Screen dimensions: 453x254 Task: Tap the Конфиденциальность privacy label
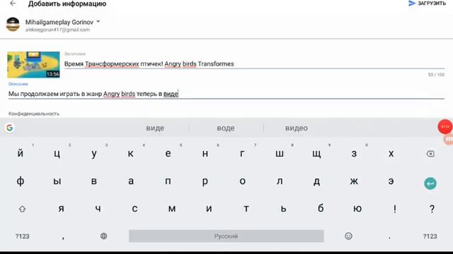click(34, 114)
